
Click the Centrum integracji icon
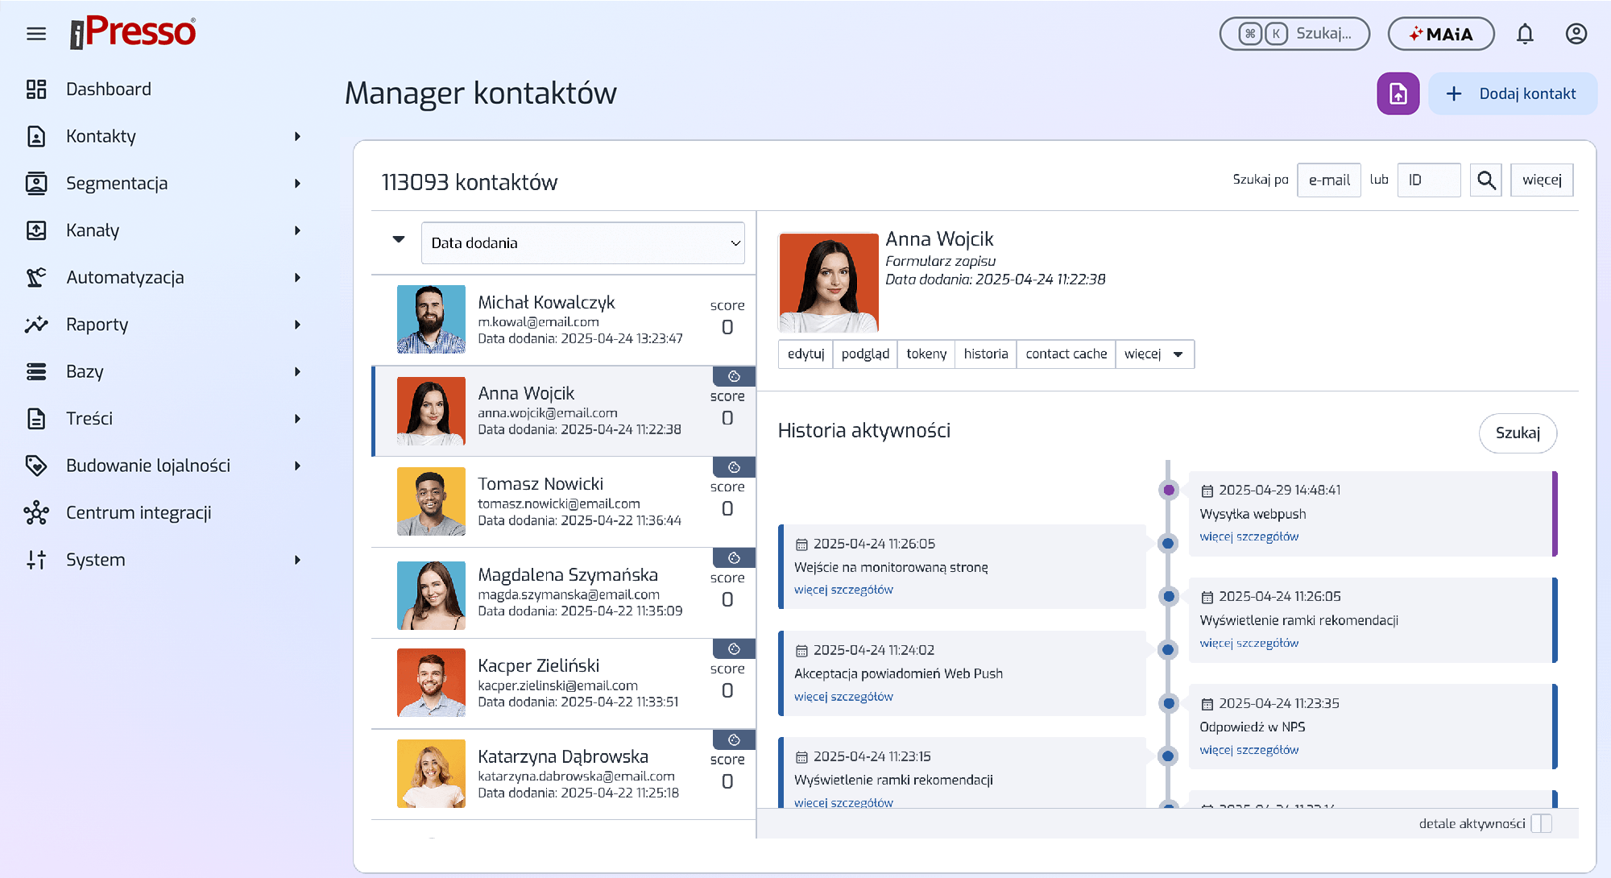[36, 513]
